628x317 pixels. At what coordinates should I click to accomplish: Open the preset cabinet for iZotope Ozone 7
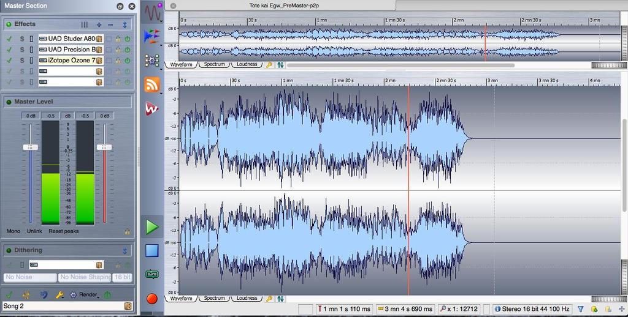coord(99,61)
